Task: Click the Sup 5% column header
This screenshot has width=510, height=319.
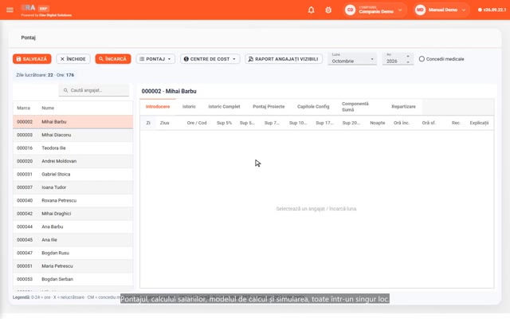Action: coord(224,123)
